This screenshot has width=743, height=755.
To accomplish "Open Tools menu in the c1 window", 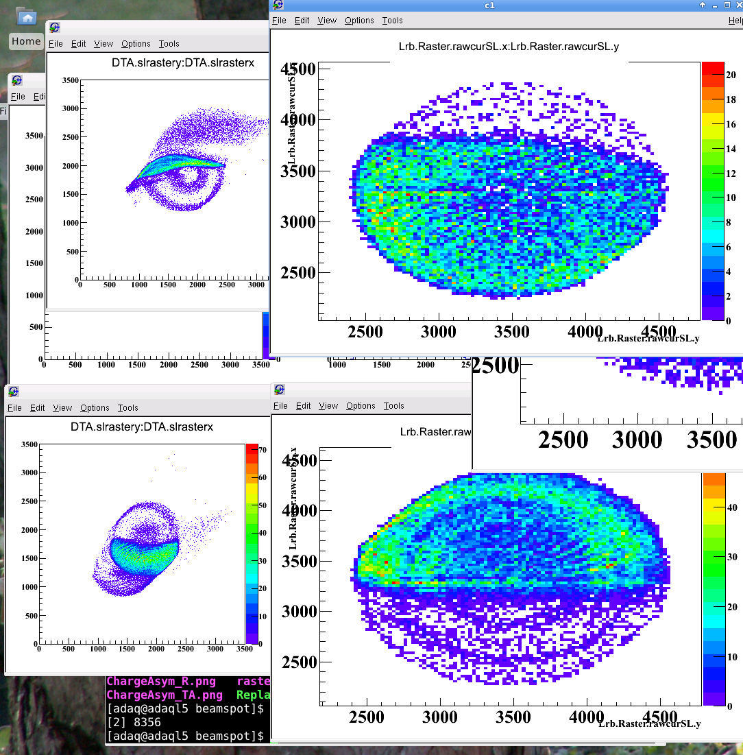I will click(x=392, y=20).
